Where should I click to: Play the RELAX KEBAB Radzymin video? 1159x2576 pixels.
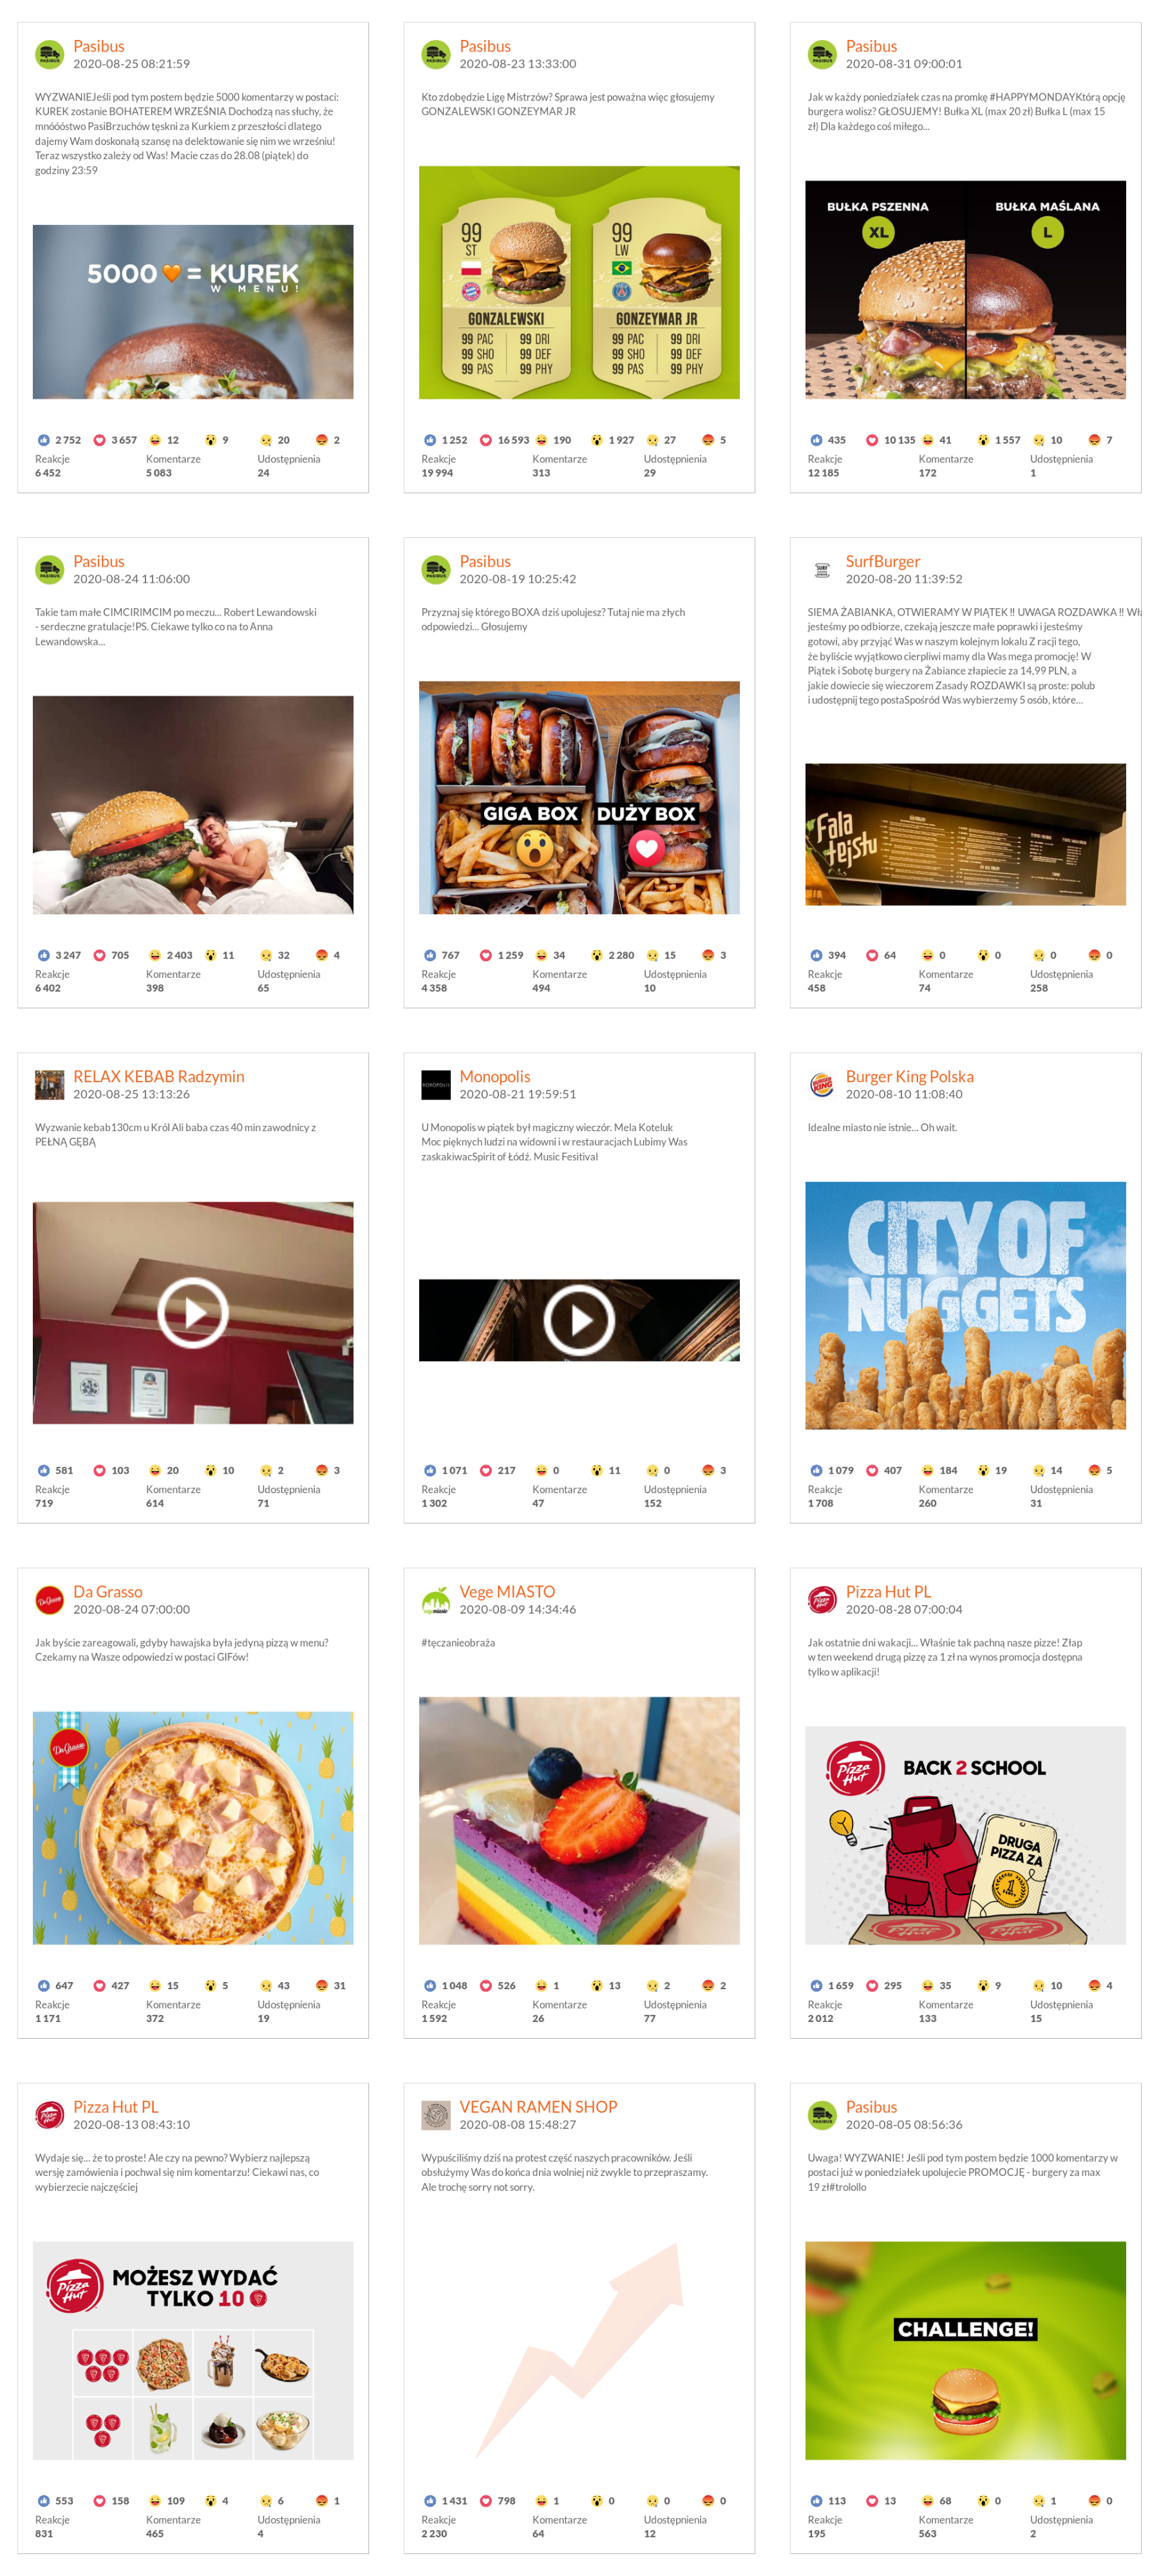193,1312
